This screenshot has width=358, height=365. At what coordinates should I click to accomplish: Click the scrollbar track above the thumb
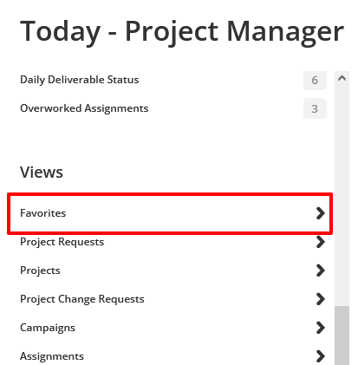[x=342, y=195]
